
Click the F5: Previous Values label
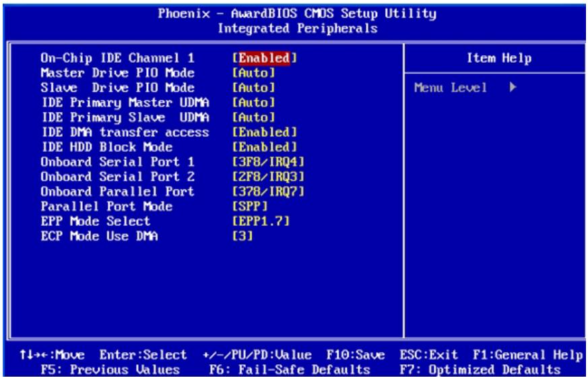110,370
